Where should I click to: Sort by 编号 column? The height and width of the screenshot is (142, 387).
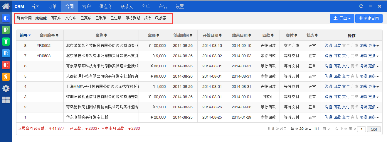click(25, 35)
